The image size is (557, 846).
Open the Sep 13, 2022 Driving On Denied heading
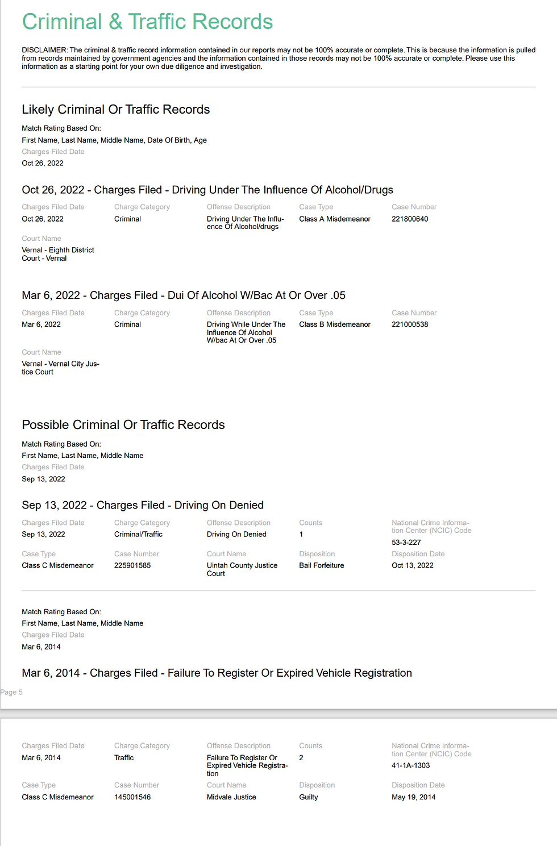pyautogui.click(x=143, y=505)
